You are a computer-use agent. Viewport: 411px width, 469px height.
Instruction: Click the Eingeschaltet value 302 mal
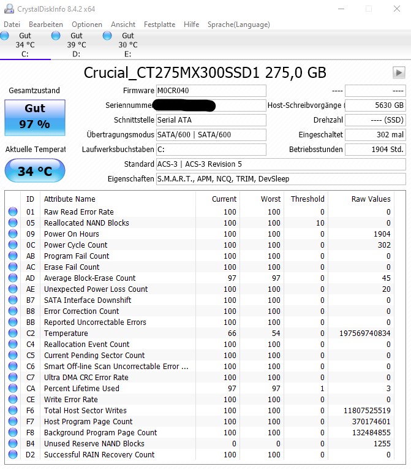click(375, 135)
